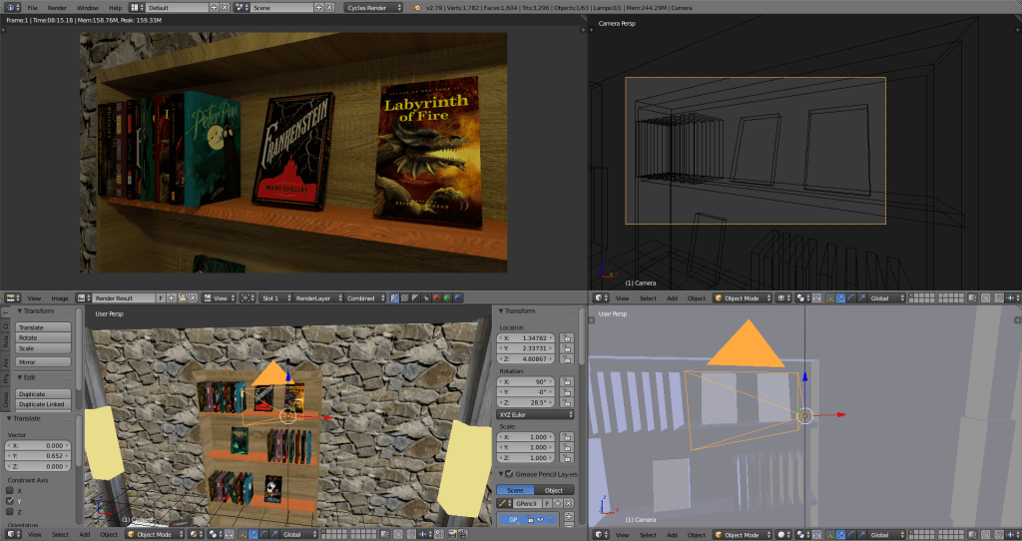
Task: Click the red channel display icon
Action: [x=436, y=297]
